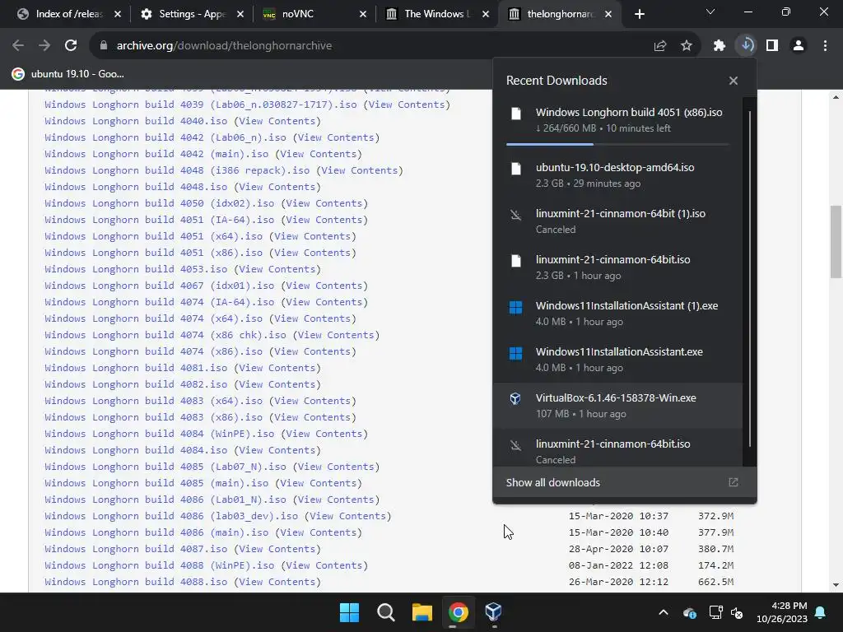Open ubuntu-19.10-desktop-amd64.iso download entry

pyautogui.click(x=617, y=175)
